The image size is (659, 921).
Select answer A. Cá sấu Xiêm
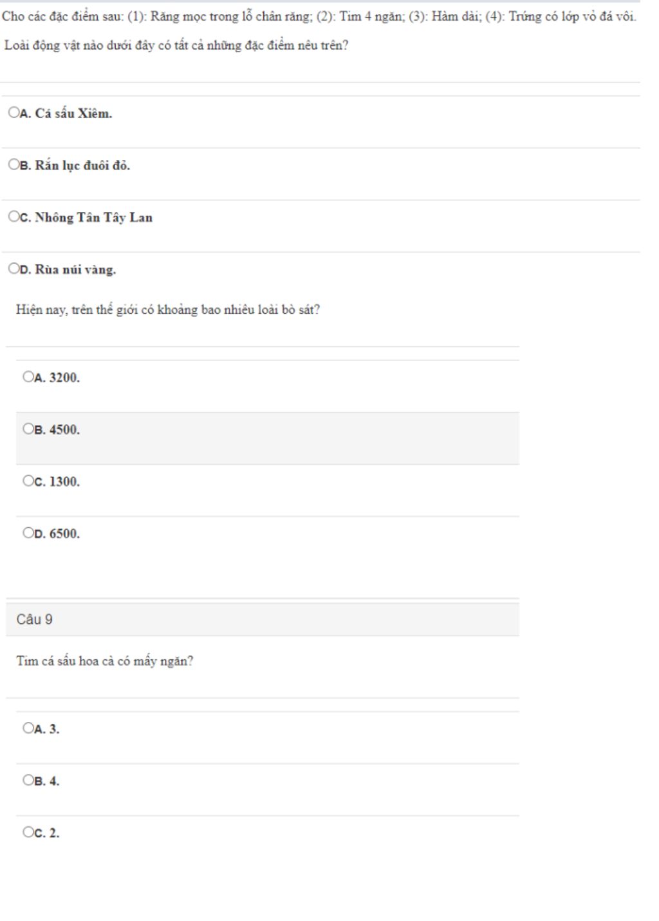pos(14,113)
